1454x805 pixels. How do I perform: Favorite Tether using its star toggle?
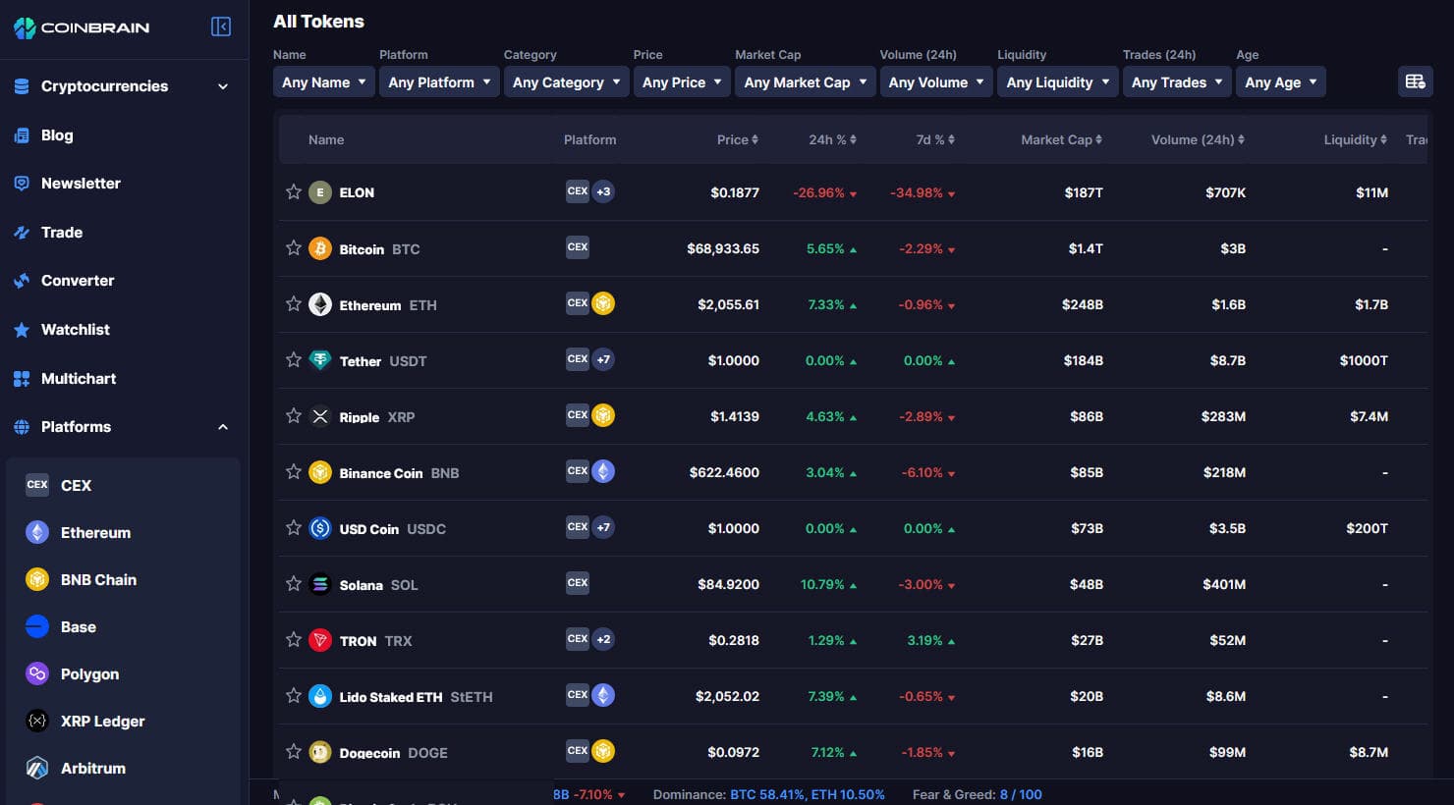click(x=293, y=360)
